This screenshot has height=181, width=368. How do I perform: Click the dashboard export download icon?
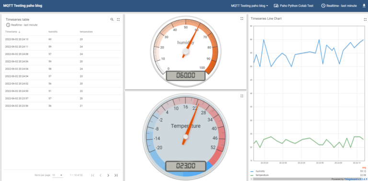[x=364, y=6]
